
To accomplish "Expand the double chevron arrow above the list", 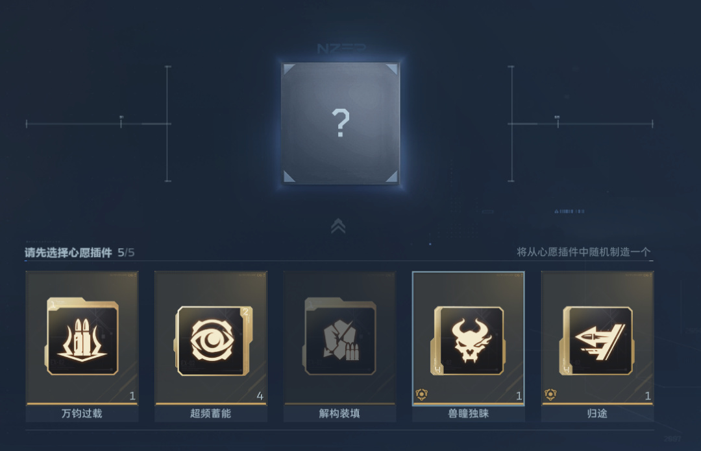I will 338,226.
